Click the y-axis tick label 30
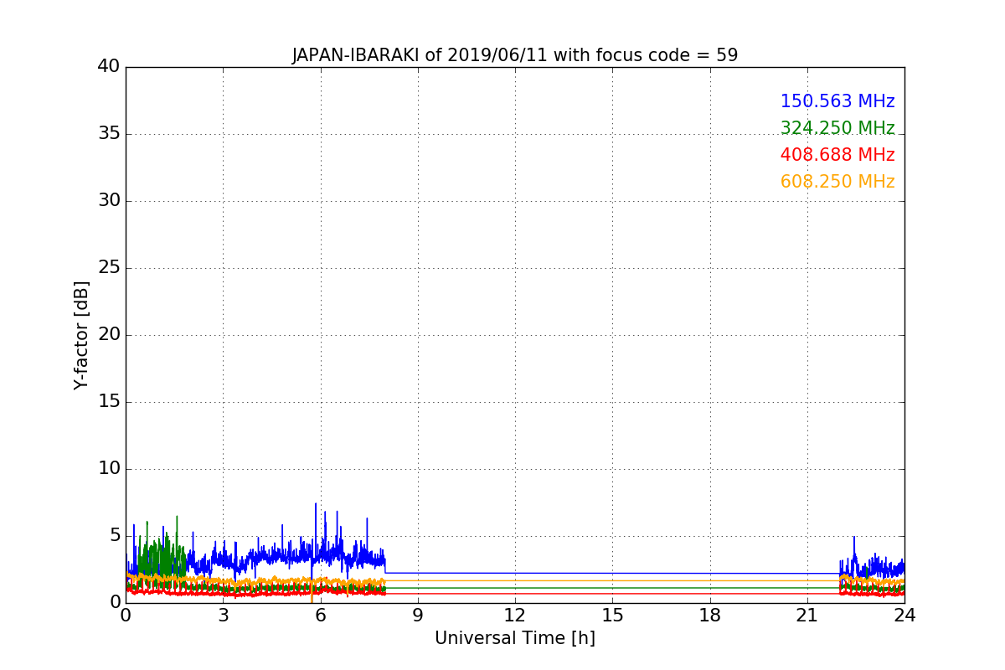 coord(109,200)
